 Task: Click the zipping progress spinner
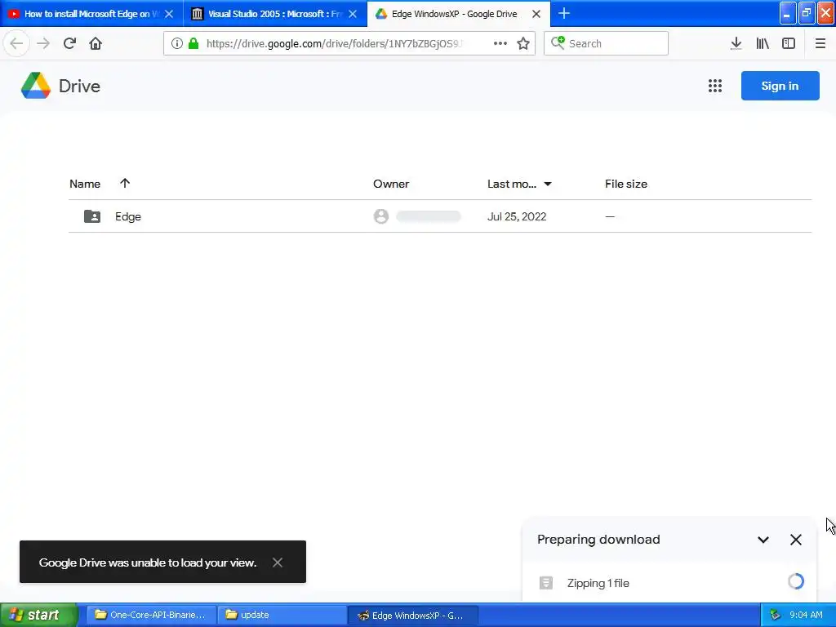pos(795,581)
